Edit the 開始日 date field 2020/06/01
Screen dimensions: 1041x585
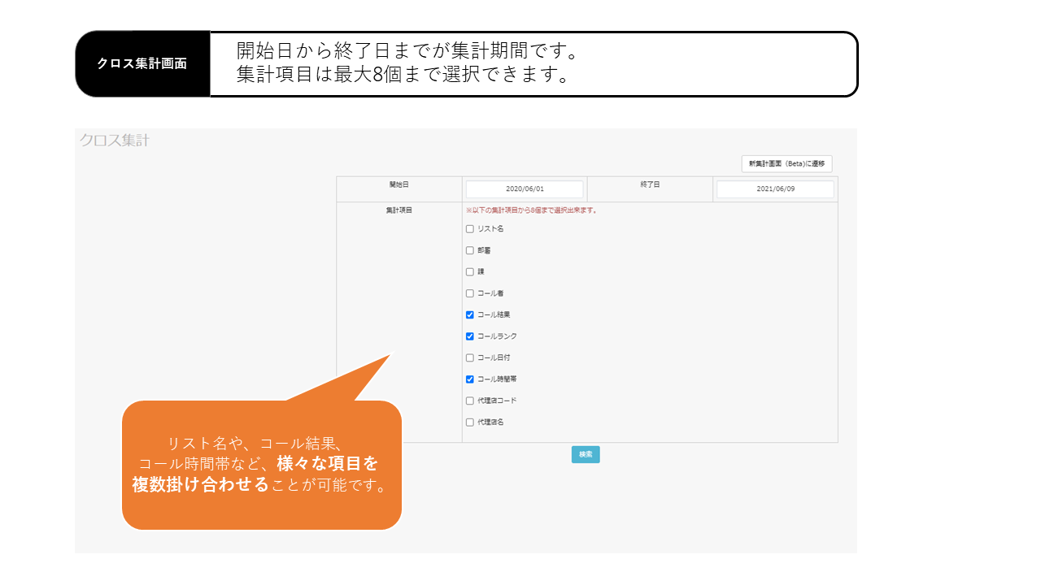[x=525, y=188]
